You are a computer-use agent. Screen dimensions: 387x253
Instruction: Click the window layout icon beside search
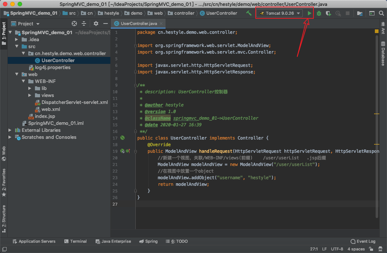372,13
